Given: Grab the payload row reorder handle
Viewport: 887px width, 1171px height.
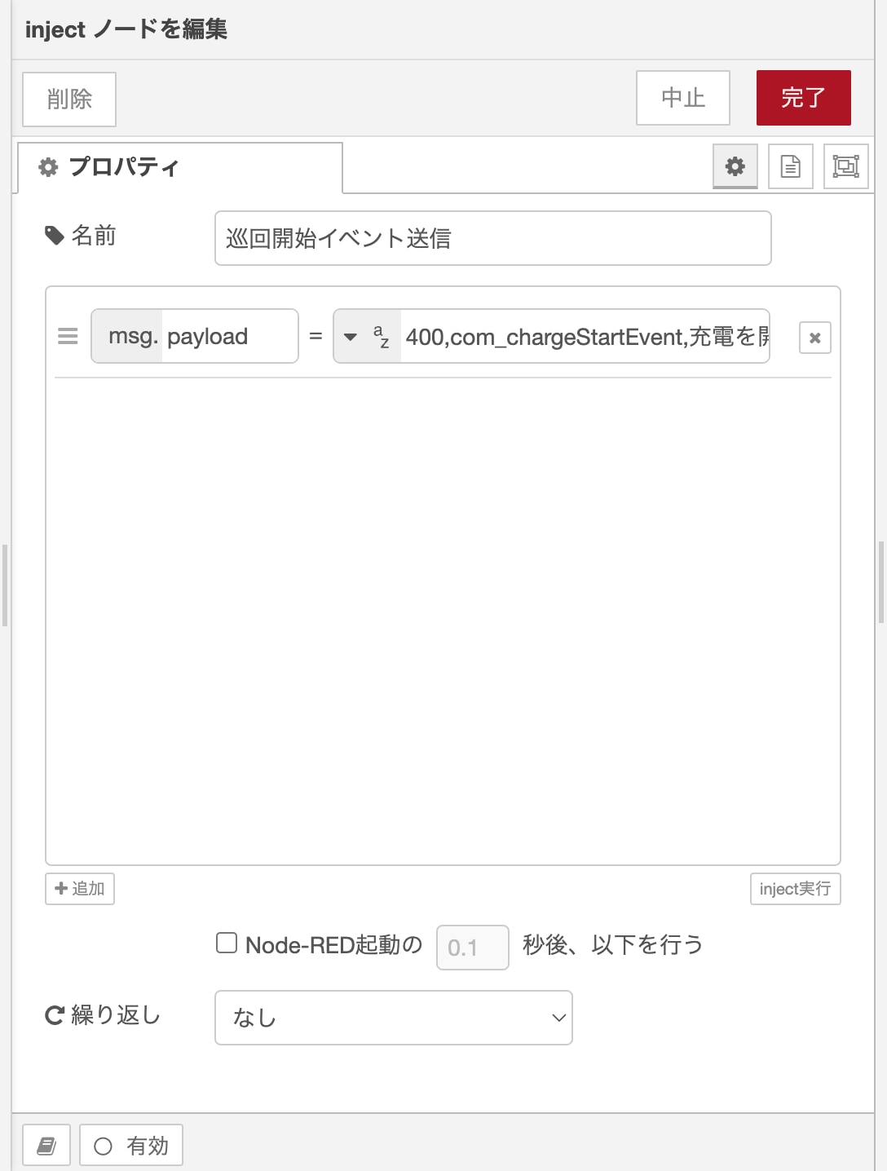Looking at the screenshot, I should tap(68, 336).
